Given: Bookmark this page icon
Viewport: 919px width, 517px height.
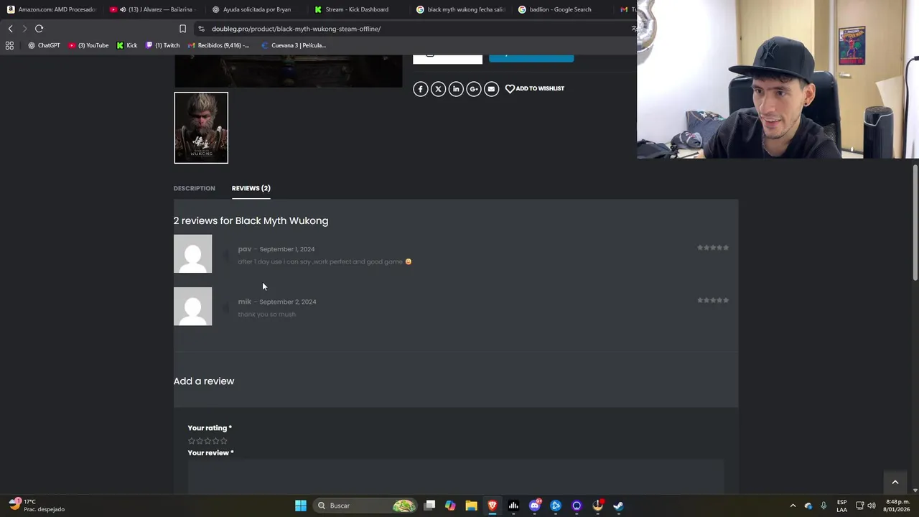Looking at the screenshot, I should click(182, 29).
